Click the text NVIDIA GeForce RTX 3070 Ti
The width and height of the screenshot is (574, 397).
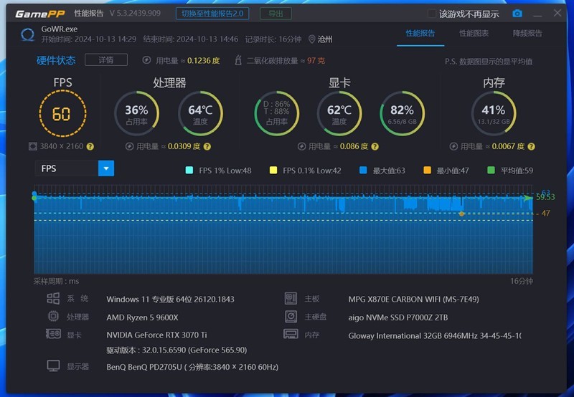click(156, 335)
